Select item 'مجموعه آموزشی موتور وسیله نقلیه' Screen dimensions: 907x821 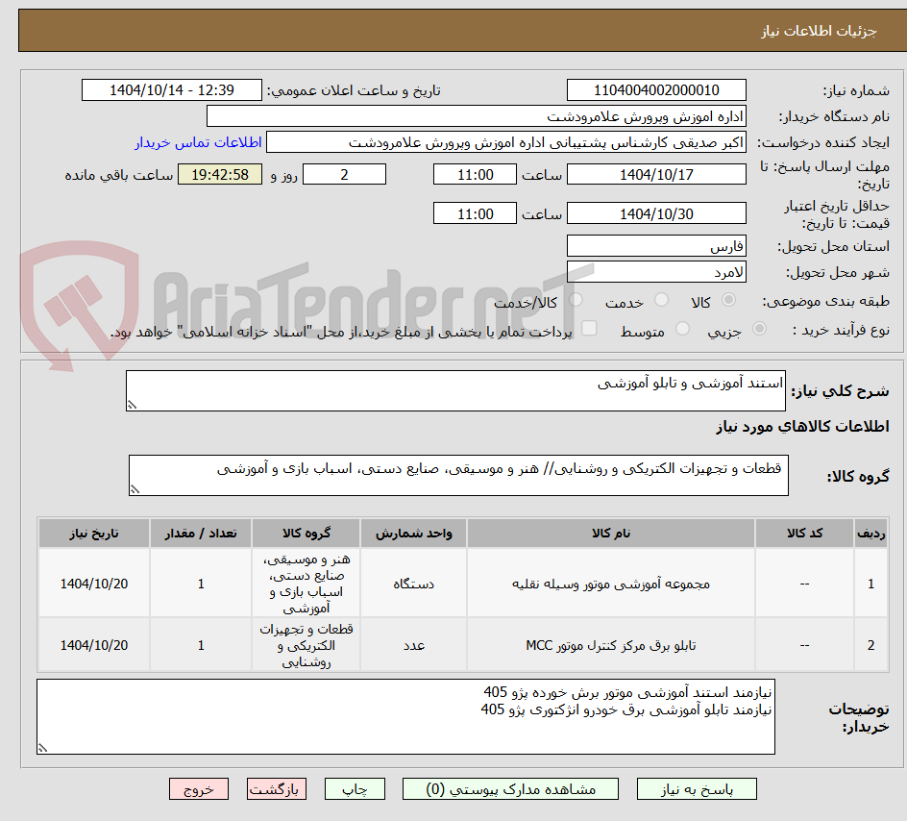611,584
